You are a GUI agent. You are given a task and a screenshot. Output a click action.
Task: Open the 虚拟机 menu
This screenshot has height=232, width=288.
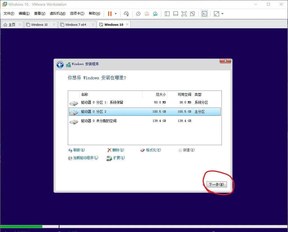click(x=57, y=13)
